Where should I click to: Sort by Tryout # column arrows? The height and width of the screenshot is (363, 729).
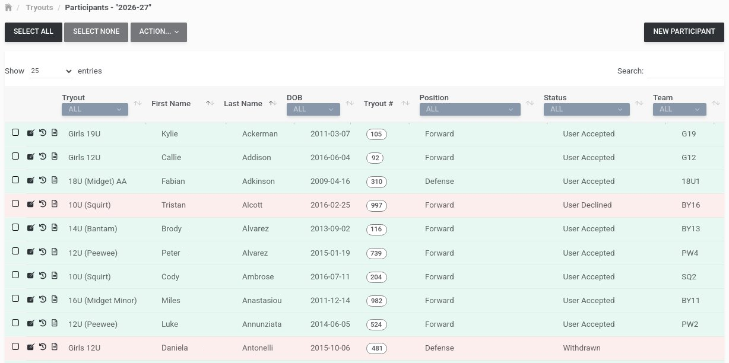click(x=405, y=103)
